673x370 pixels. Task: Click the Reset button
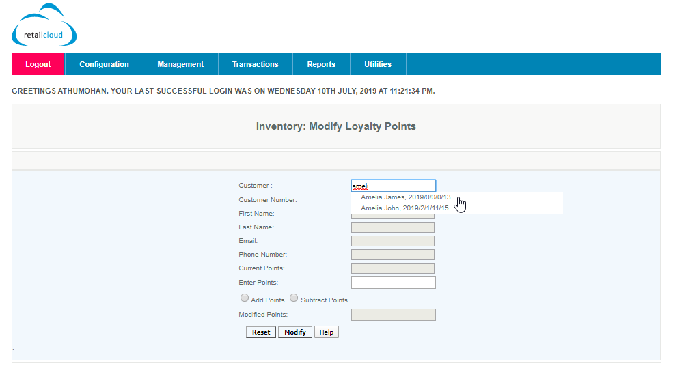tap(261, 332)
